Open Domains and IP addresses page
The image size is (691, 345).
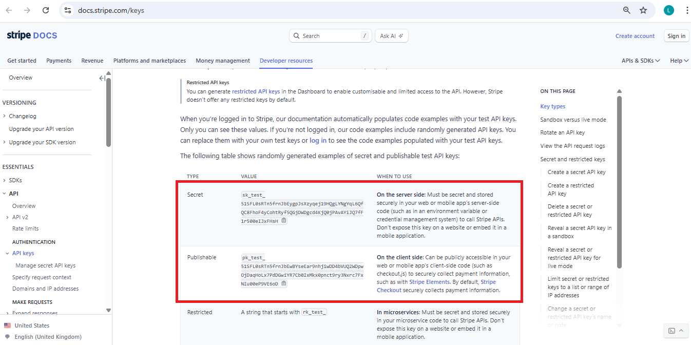point(45,289)
